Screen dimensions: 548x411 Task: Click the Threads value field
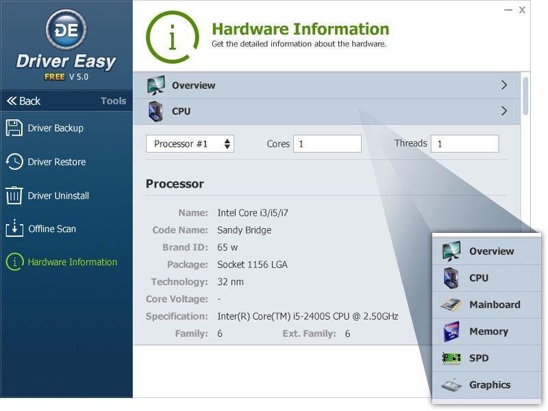[x=464, y=144]
